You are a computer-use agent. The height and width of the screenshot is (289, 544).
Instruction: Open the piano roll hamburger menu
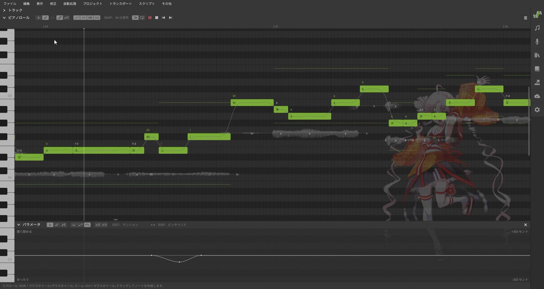pyautogui.click(x=525, y=18)
